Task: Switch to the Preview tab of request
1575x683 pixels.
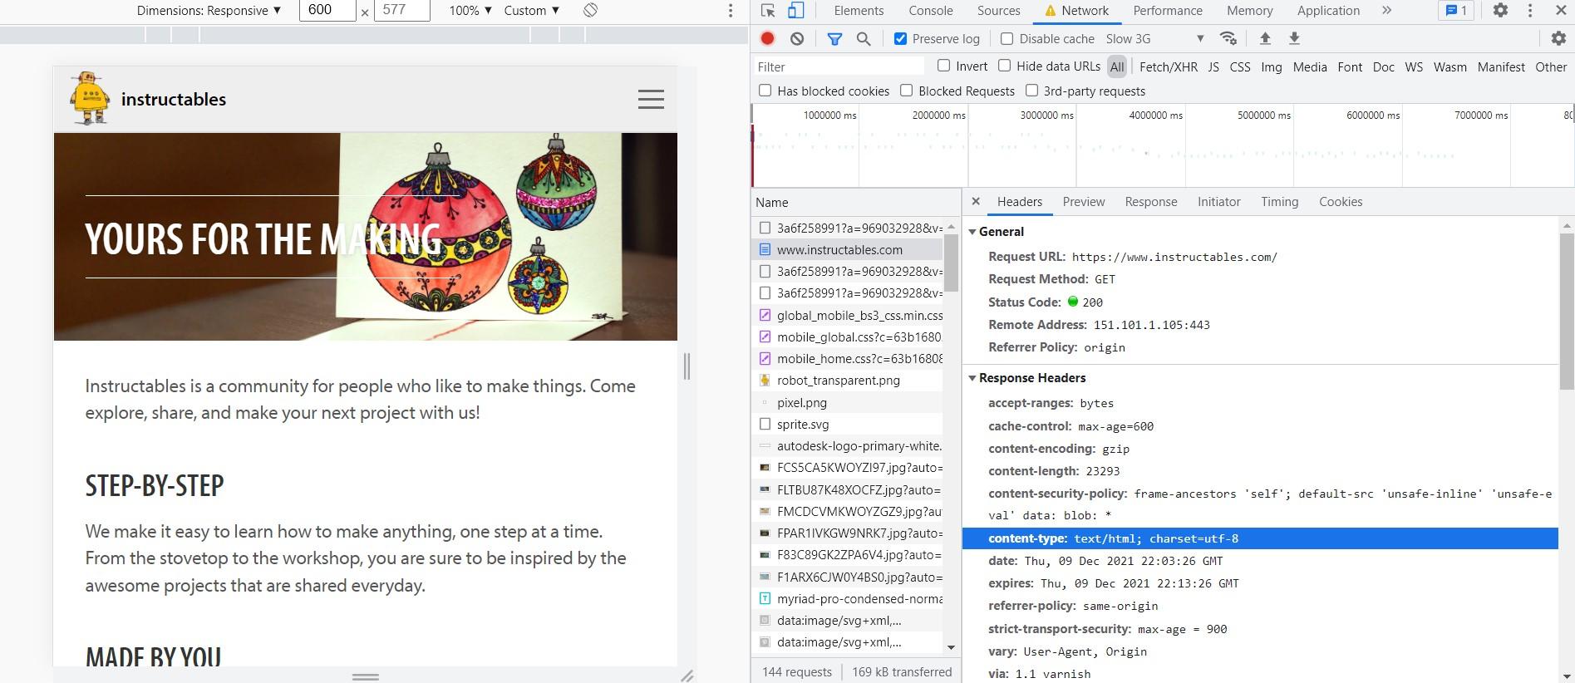Action: pos(1084,202)
